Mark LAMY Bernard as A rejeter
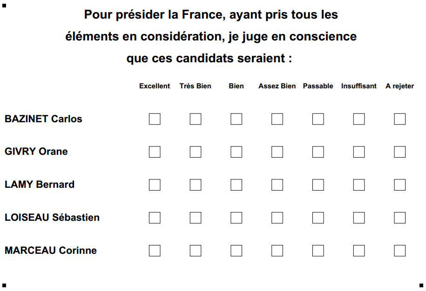Image resolution: width=426 pixels, height=291 pixels. [x=399, y=185]
